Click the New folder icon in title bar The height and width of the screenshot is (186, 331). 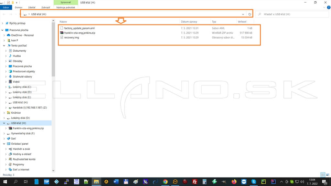click(13, 3)
